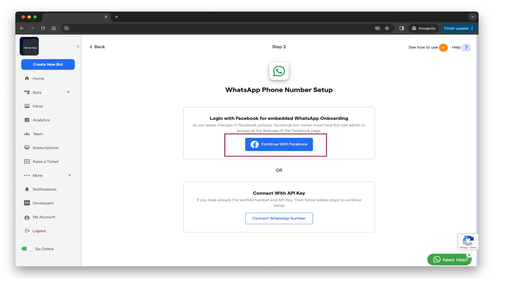This screenshot has height=295, width=510.
Task: Click Continue With Facebook
Action: coord(279,144)
